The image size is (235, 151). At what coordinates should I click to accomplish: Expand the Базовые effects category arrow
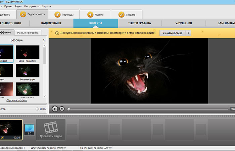[44, 40]
